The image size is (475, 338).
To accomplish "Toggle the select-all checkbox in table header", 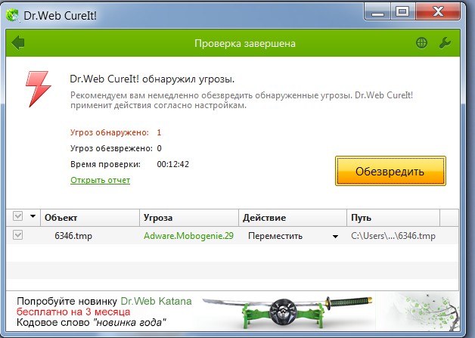I will 17,216.
